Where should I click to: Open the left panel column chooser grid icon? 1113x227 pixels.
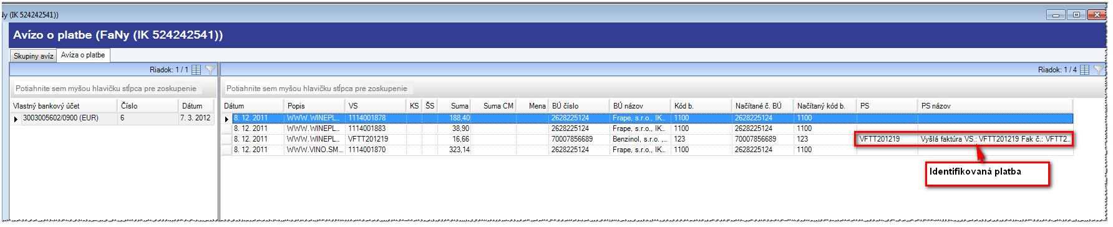196,70
